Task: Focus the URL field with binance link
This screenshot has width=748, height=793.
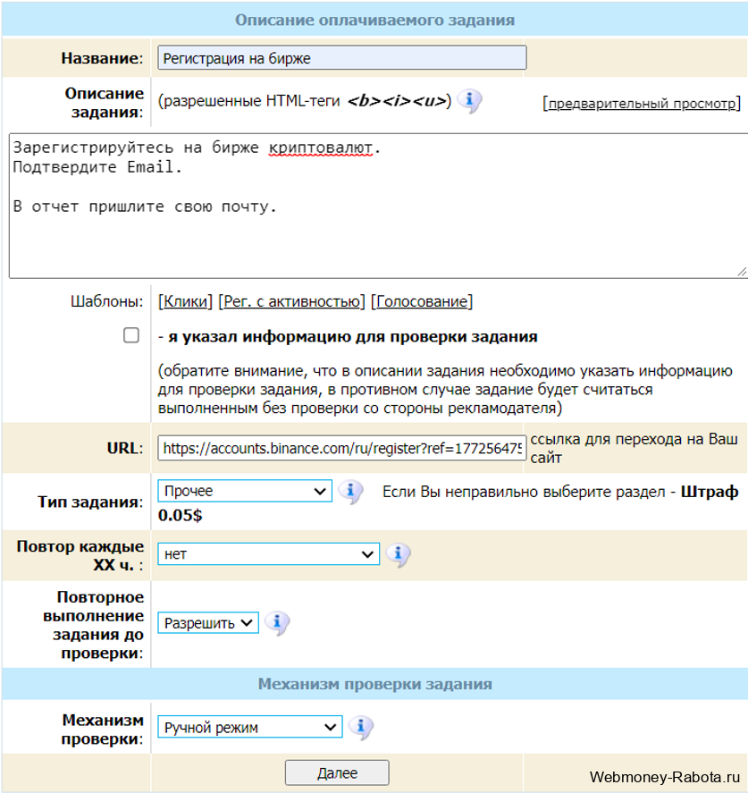Action: (342, 449)
